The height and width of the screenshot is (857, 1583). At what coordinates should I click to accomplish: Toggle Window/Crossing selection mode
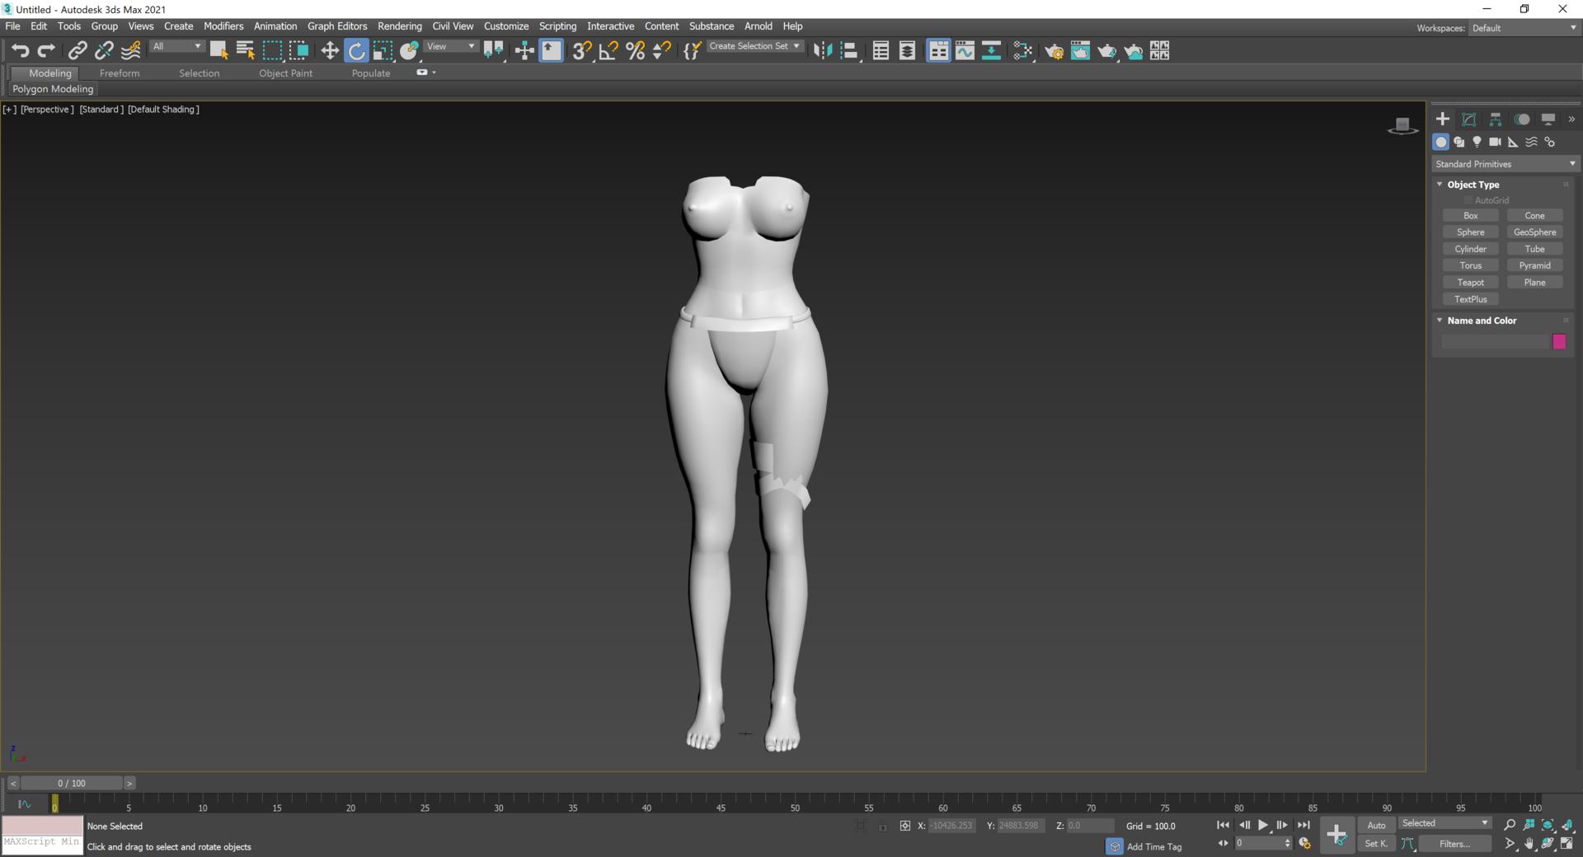[298, 51]
